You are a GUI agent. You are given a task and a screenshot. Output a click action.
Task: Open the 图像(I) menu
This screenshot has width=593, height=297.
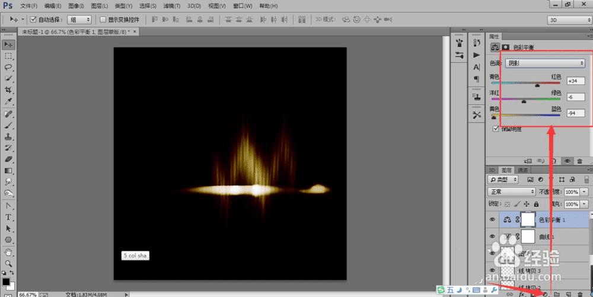tap(76, 6)
